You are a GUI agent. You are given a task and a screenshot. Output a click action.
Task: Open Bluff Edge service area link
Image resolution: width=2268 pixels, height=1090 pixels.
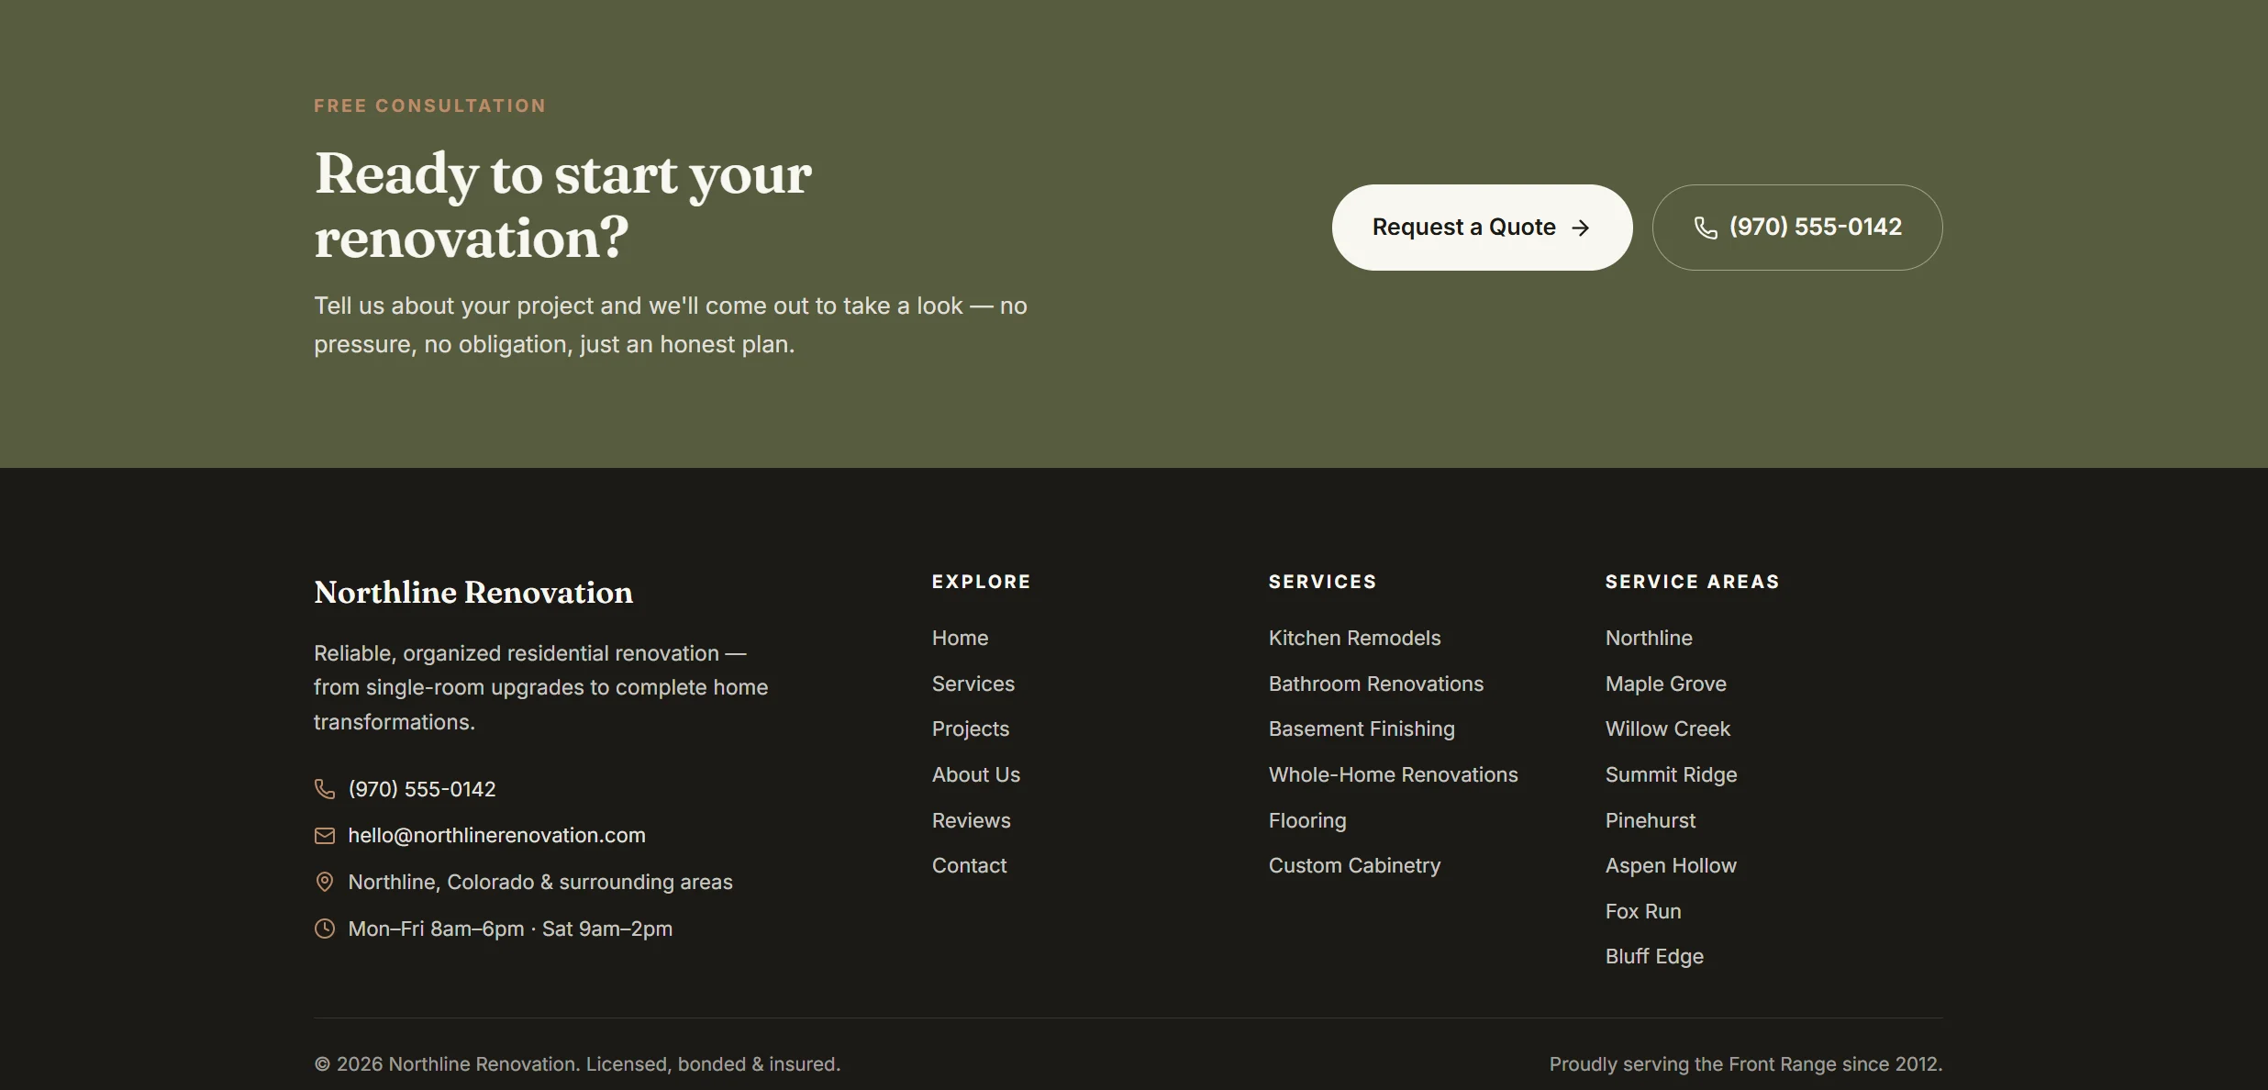1654,956
